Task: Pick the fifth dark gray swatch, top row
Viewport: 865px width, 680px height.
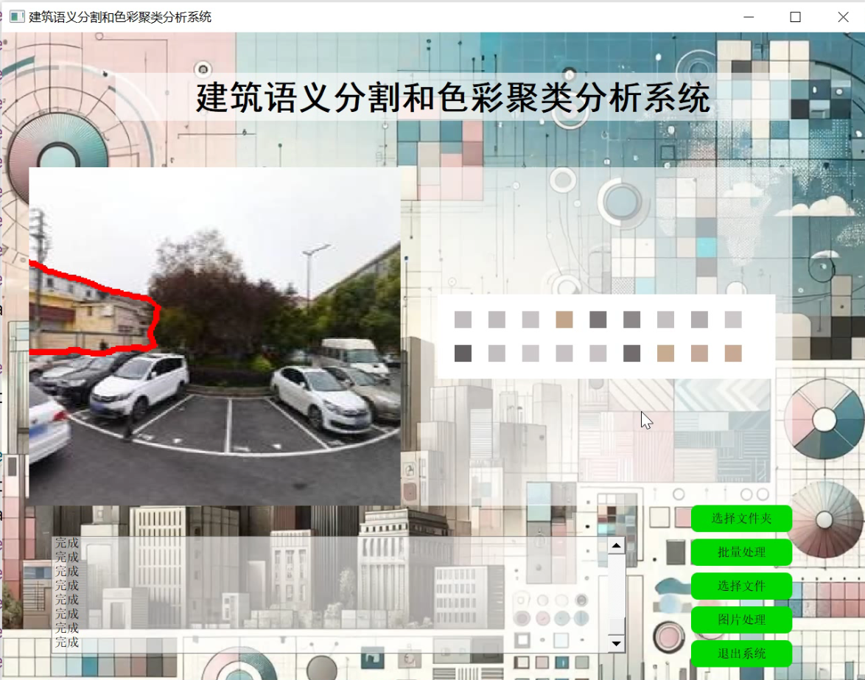Action: point(598,319)
